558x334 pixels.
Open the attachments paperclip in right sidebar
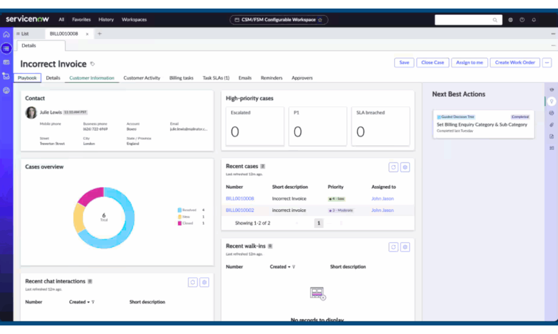tap(551, 125)
